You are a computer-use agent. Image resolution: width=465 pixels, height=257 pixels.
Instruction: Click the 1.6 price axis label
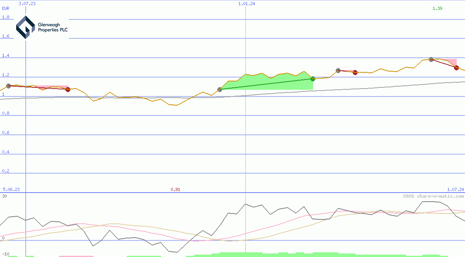6,36
